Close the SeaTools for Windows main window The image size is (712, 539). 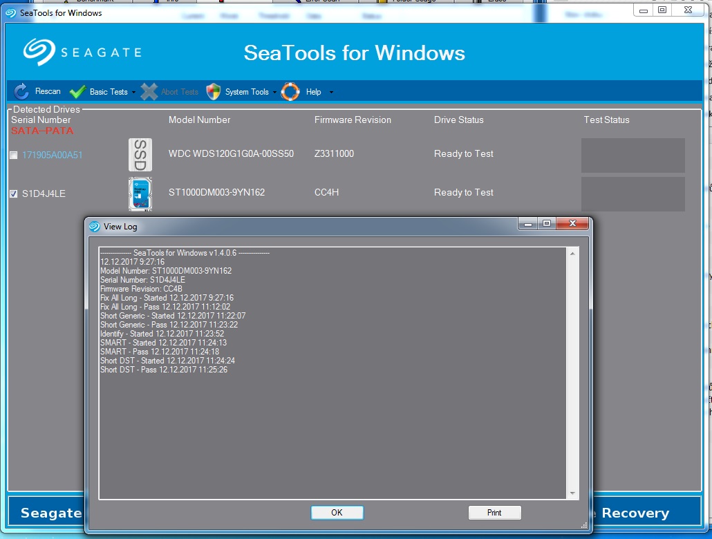(x=688, y=10)
